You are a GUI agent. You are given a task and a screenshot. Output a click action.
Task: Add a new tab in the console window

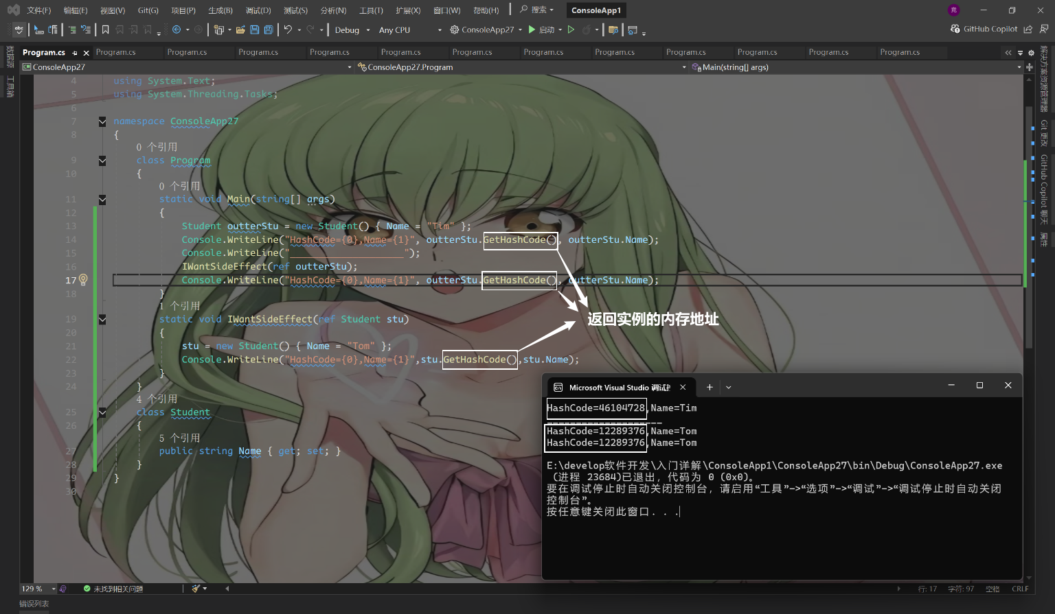click(710, 387)
